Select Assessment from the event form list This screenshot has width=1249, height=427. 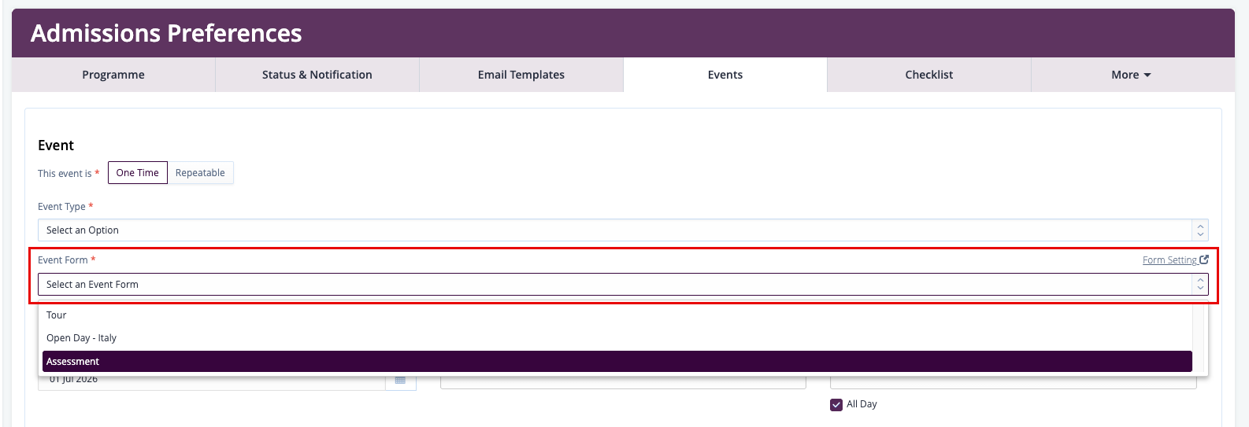[x=617, y=362]
